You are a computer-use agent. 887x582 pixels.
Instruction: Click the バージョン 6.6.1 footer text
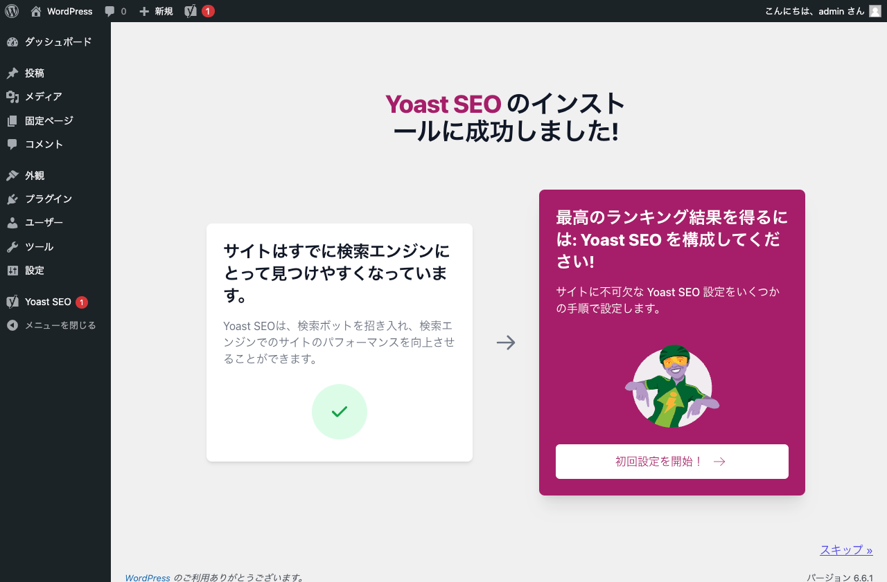pyautogui.click(x=840, y=578)
